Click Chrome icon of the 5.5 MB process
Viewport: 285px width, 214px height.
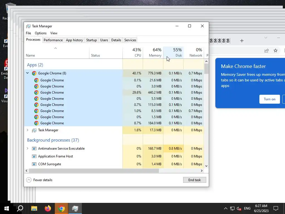tap(36, 99)
